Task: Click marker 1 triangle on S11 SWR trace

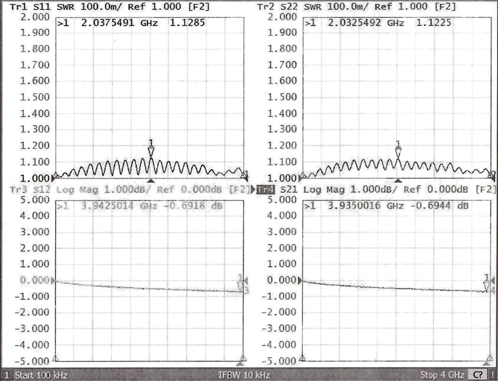Action: coord(150,152)
